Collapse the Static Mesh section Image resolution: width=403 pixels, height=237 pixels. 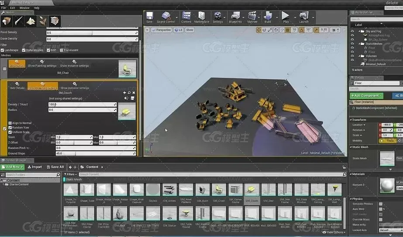click(x=351, y=147)
